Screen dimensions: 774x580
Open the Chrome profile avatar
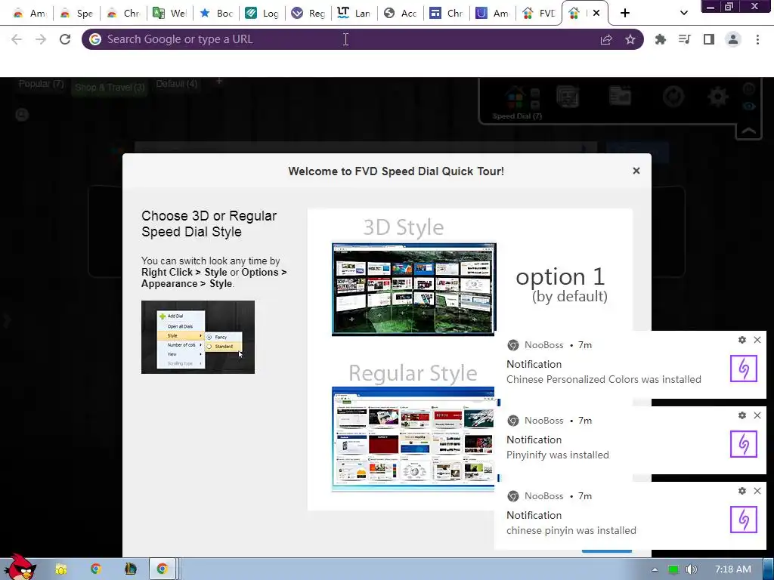[733, 39]
